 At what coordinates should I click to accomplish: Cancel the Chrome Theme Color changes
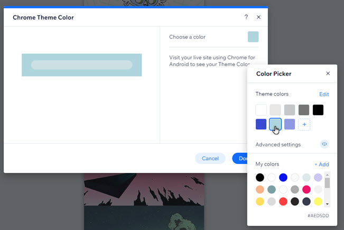coord(210,159)
